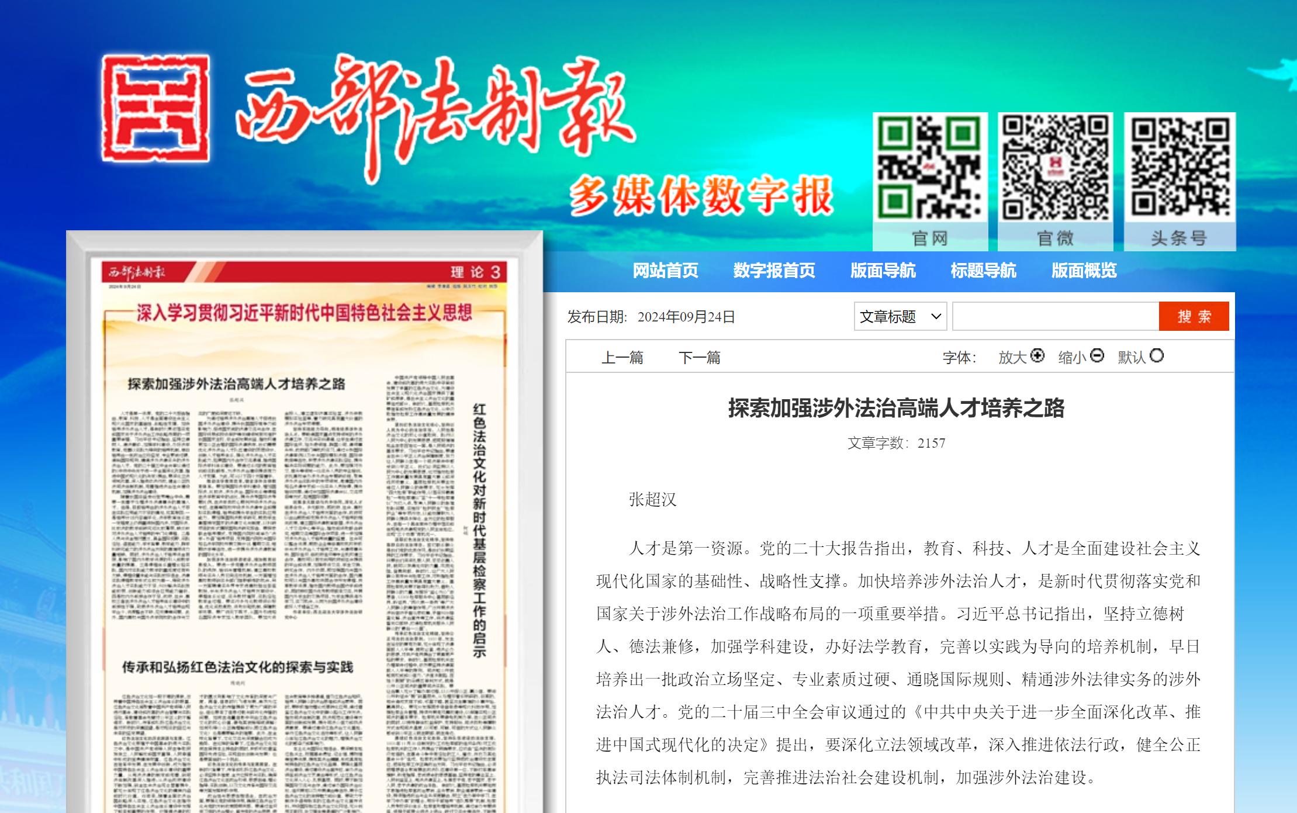Click the 放大 plus icon
The image size is (1297, 813).
[1037, 355]
